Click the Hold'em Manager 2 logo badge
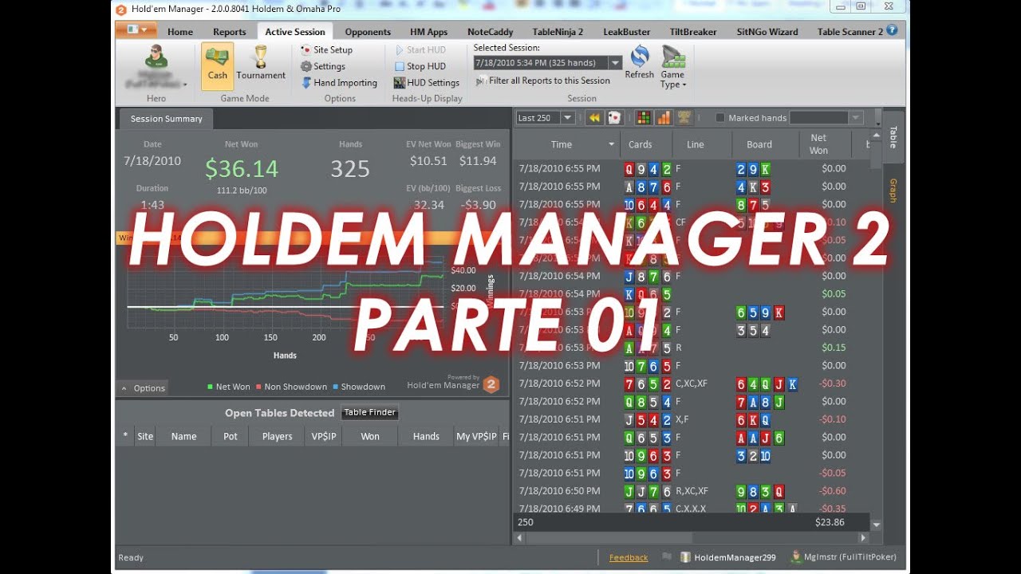The width and height of the screenshot is (1021, 574). 492,385
